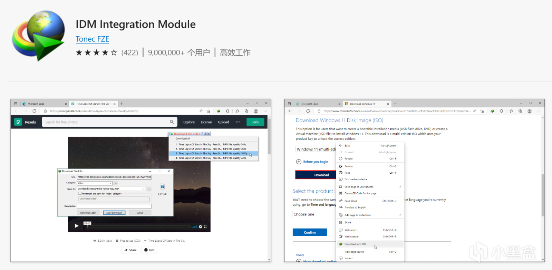Switch to the Time Lapse Of Stars tab
The width and height of the screenshot is (552, 270).
point(93,104)
